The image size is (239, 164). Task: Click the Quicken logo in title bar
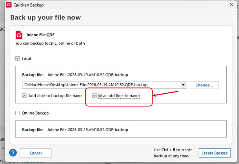tap(9, 5)
